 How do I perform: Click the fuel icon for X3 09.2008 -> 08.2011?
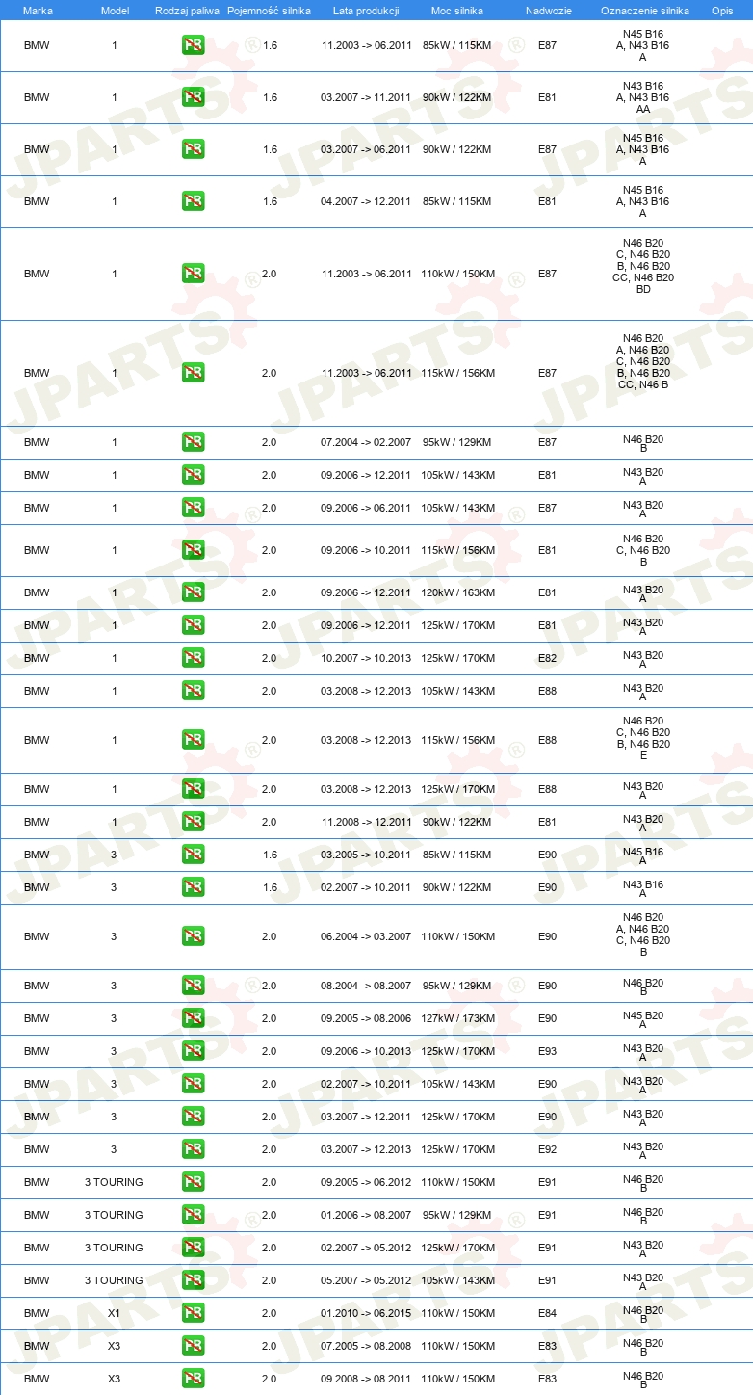[193, 1379]
